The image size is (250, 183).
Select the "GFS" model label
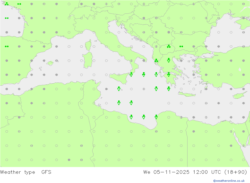[46, 172]
